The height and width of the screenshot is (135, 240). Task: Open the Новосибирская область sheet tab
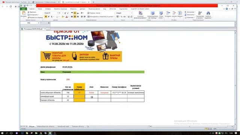click(x=46, y=126)
